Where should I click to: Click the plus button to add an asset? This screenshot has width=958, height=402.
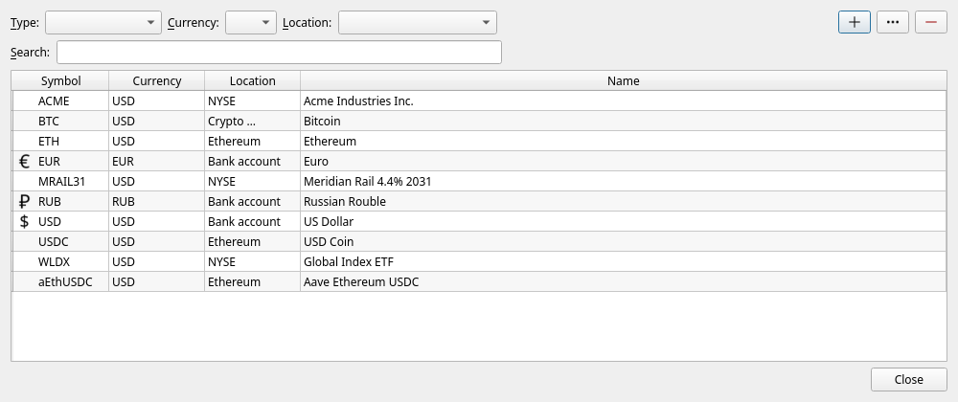(855, 22)
